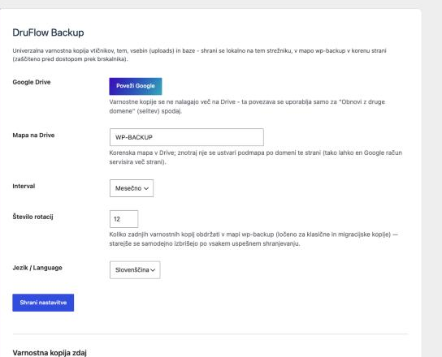Click the help text starting with Korenska mapa v Drive

point(256,157)
